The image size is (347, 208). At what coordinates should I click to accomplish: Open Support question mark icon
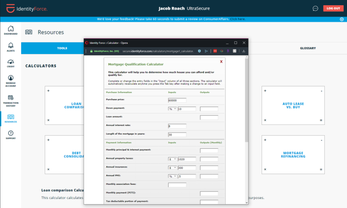coord(10,134)
